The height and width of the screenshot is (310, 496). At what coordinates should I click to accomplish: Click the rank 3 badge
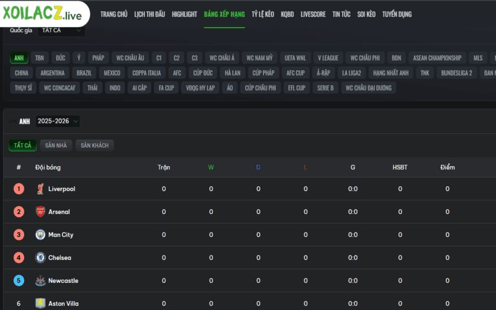19,235
